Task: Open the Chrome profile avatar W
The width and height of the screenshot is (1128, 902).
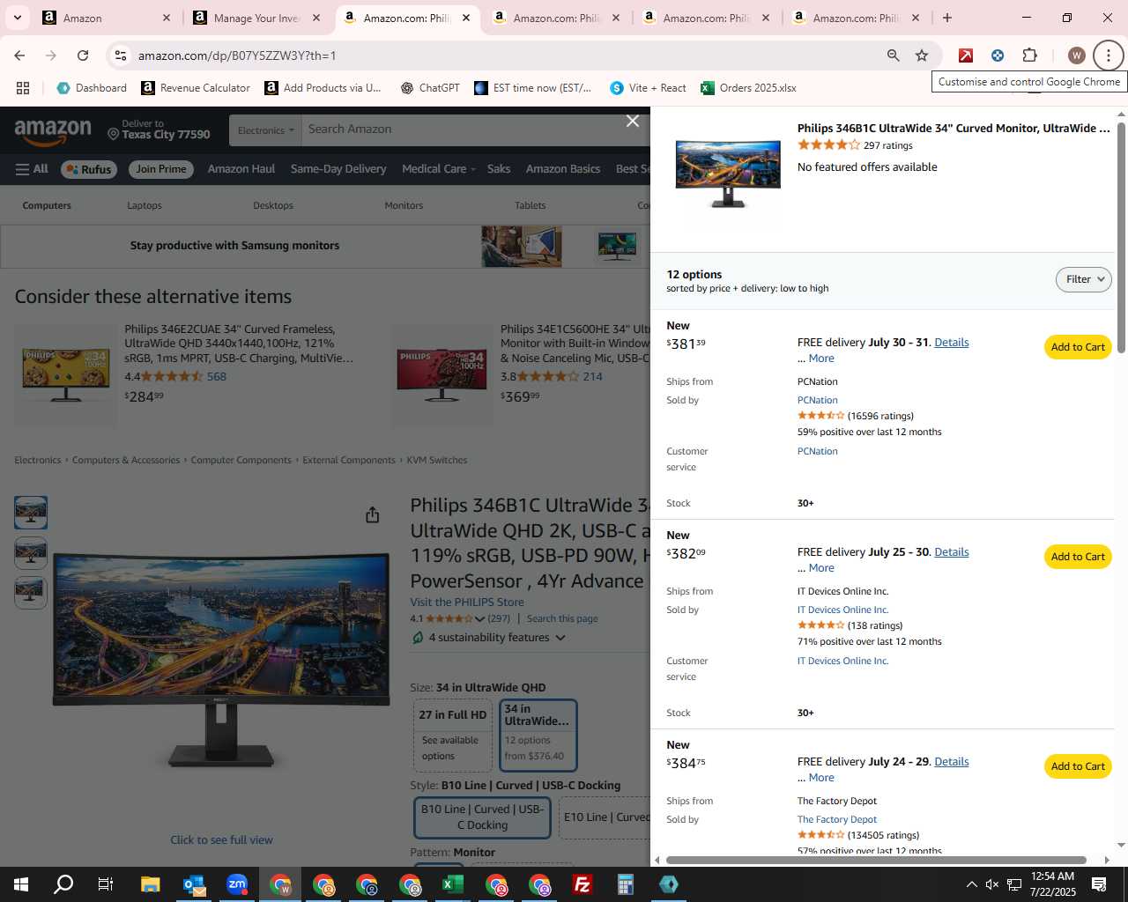Action: coord(1076,55)
